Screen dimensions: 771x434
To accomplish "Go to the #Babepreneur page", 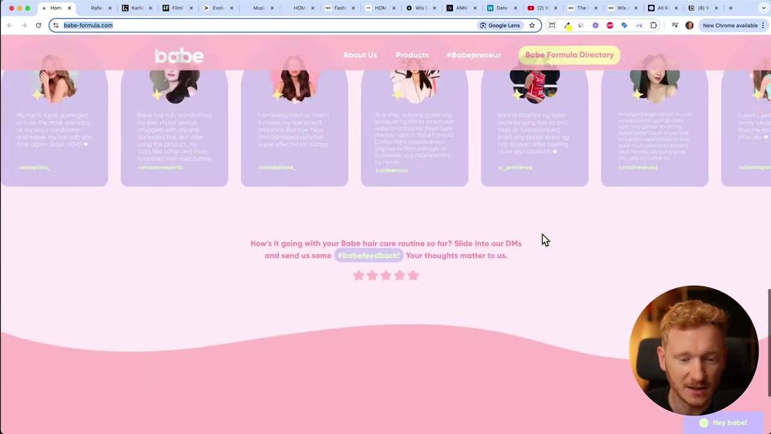I will (473, 55).
